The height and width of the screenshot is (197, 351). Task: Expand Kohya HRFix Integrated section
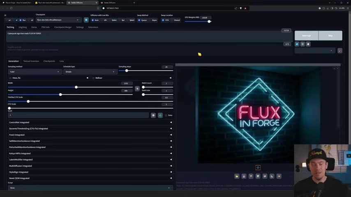pos(90,153)
